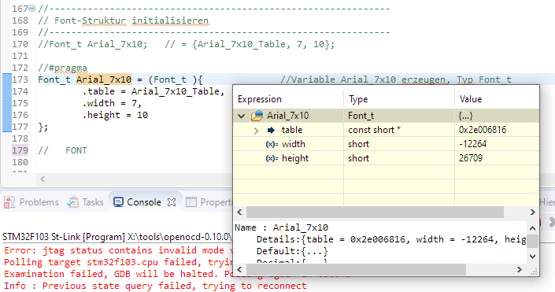Close the Console tab with X icon
Image resolution: width=555 pixels, height=292 pixels.
pos(172,202)
